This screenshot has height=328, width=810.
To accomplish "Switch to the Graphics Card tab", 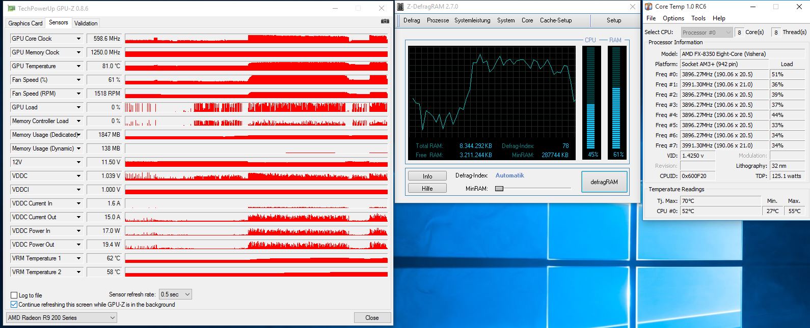I will pos(25,23).
